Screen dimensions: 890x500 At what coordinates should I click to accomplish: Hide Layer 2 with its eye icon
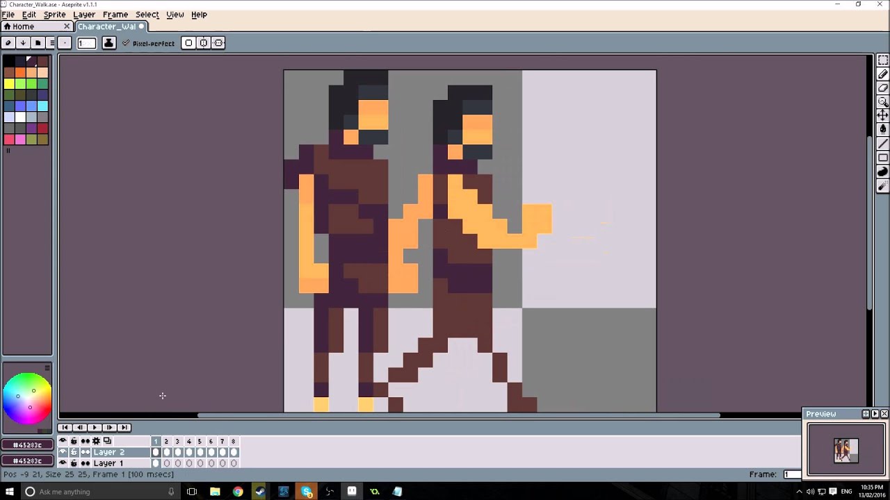pyautogui.click(x=63, y=452)
